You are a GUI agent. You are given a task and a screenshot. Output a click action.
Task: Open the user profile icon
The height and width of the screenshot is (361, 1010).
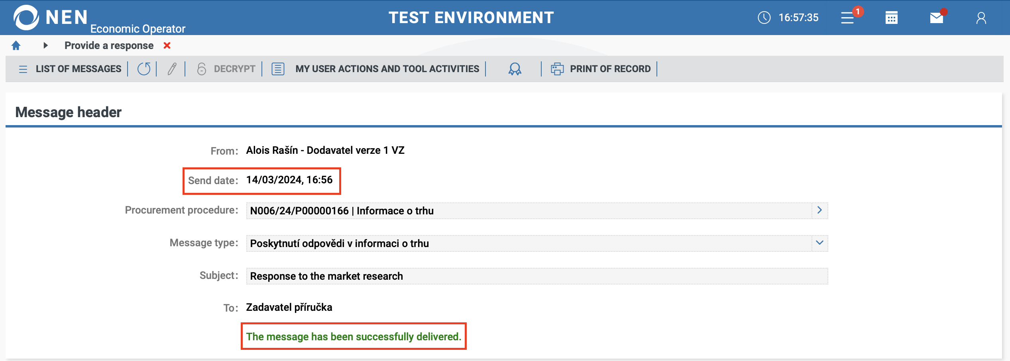981,18
